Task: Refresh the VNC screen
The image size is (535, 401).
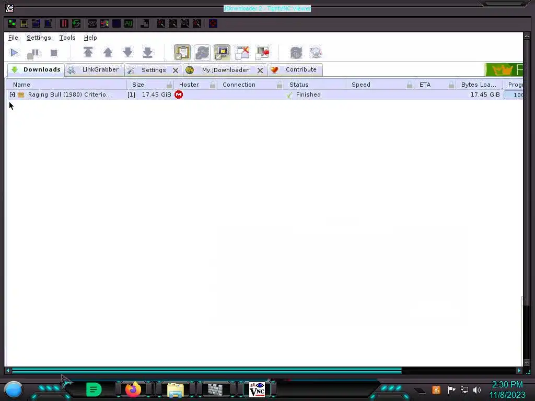Action: click(x=76, y=23)
